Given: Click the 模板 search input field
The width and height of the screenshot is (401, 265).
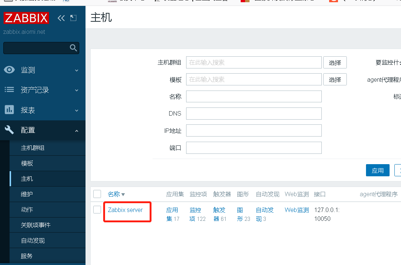Looking at the screenshot, I should click(254, 79).
